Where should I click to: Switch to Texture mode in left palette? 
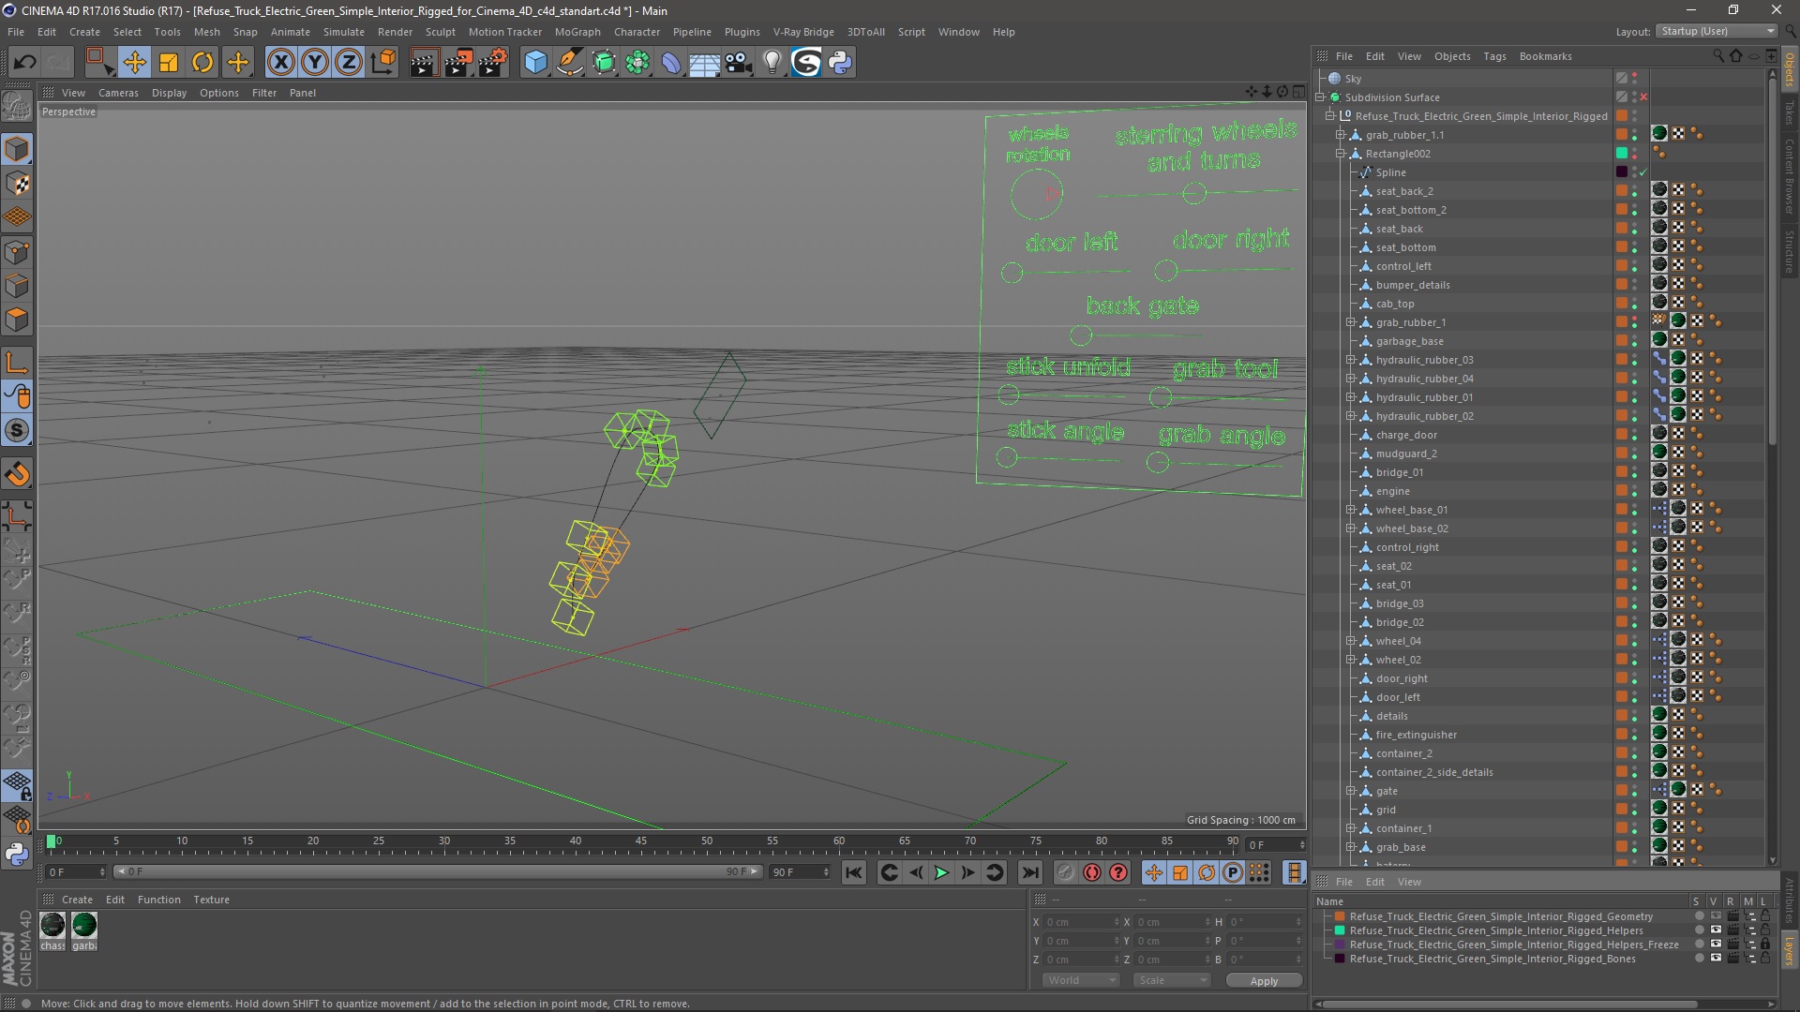click(x=17, y=184)
